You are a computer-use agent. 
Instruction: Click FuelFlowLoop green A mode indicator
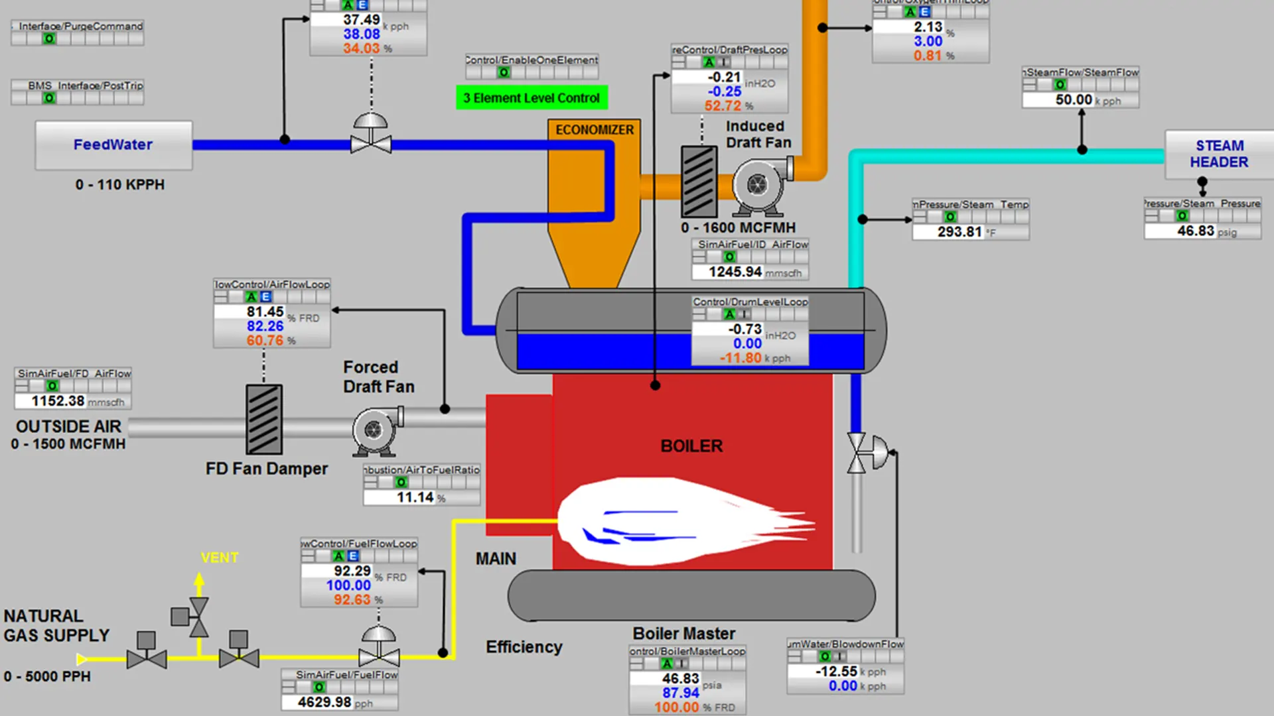click(x=338, y=556)
